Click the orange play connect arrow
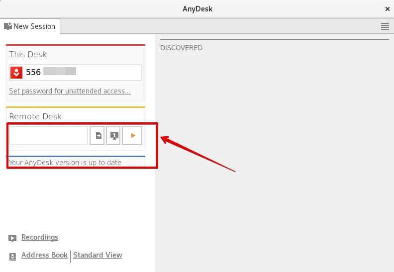394x272 pixels. coord(132,136)
